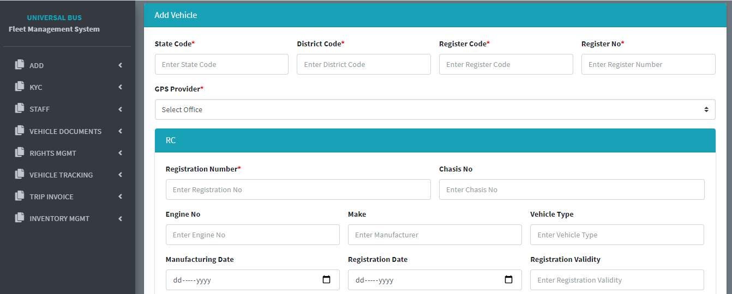Open the Registration Date calendar picker icon
This screenshot has width=732, height=294.
[x=508, y=280]
